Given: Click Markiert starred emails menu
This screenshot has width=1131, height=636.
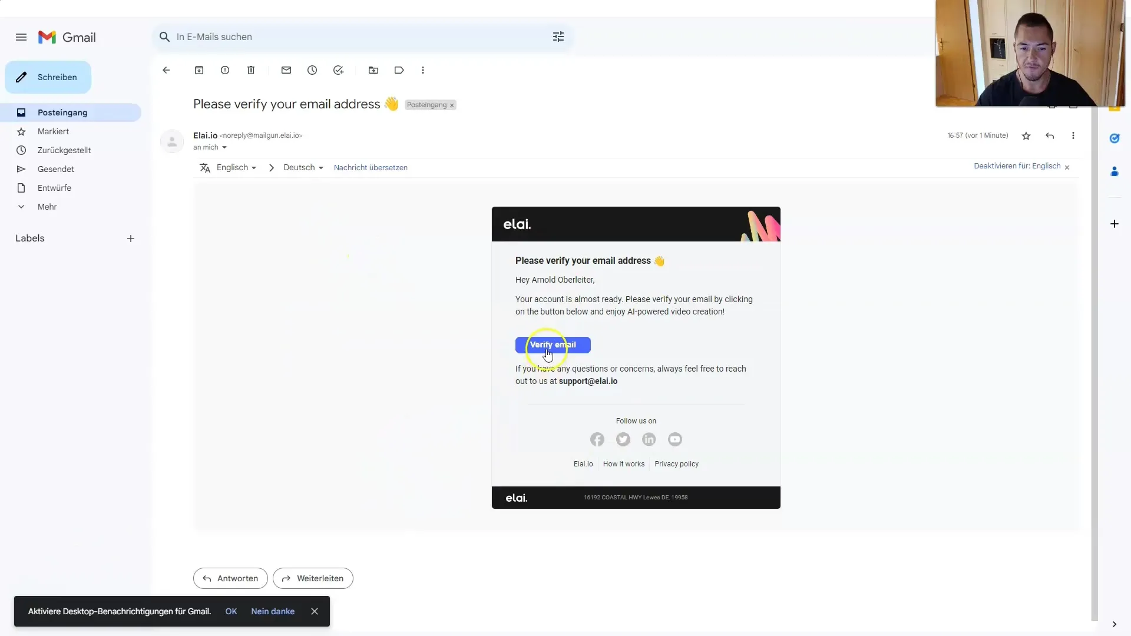Looking at the screenshot, I should tap(53, 131).
